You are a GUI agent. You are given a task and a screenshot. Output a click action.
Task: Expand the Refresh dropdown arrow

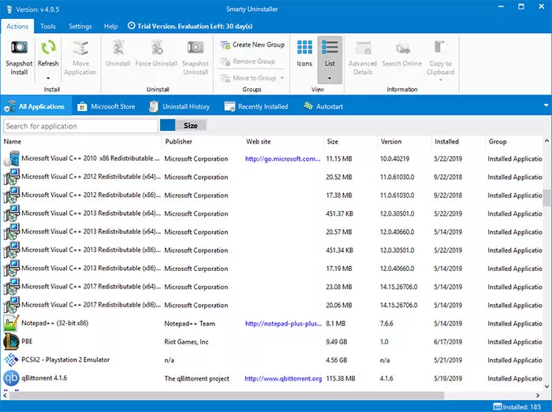tap(48, 78)
